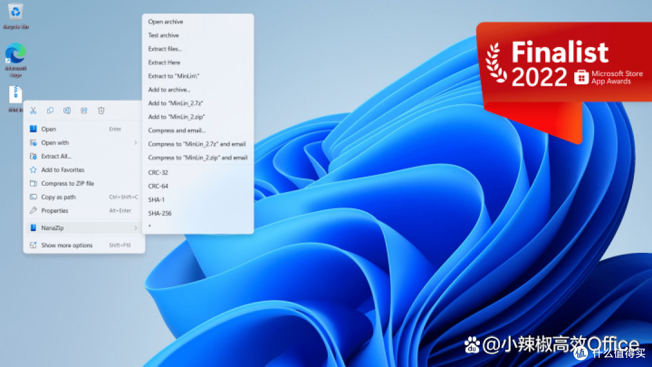
Task: Compute CRC-64 checksum entry
Action: point(198,186)
